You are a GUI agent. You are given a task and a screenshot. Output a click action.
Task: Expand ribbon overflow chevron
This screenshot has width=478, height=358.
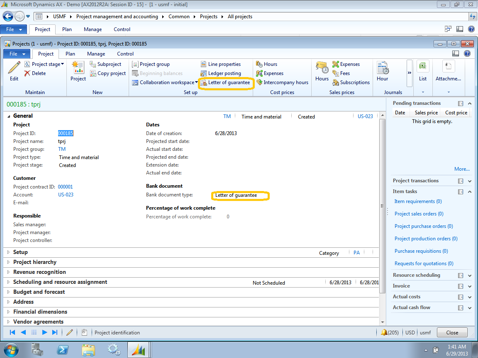pos(410,73)
